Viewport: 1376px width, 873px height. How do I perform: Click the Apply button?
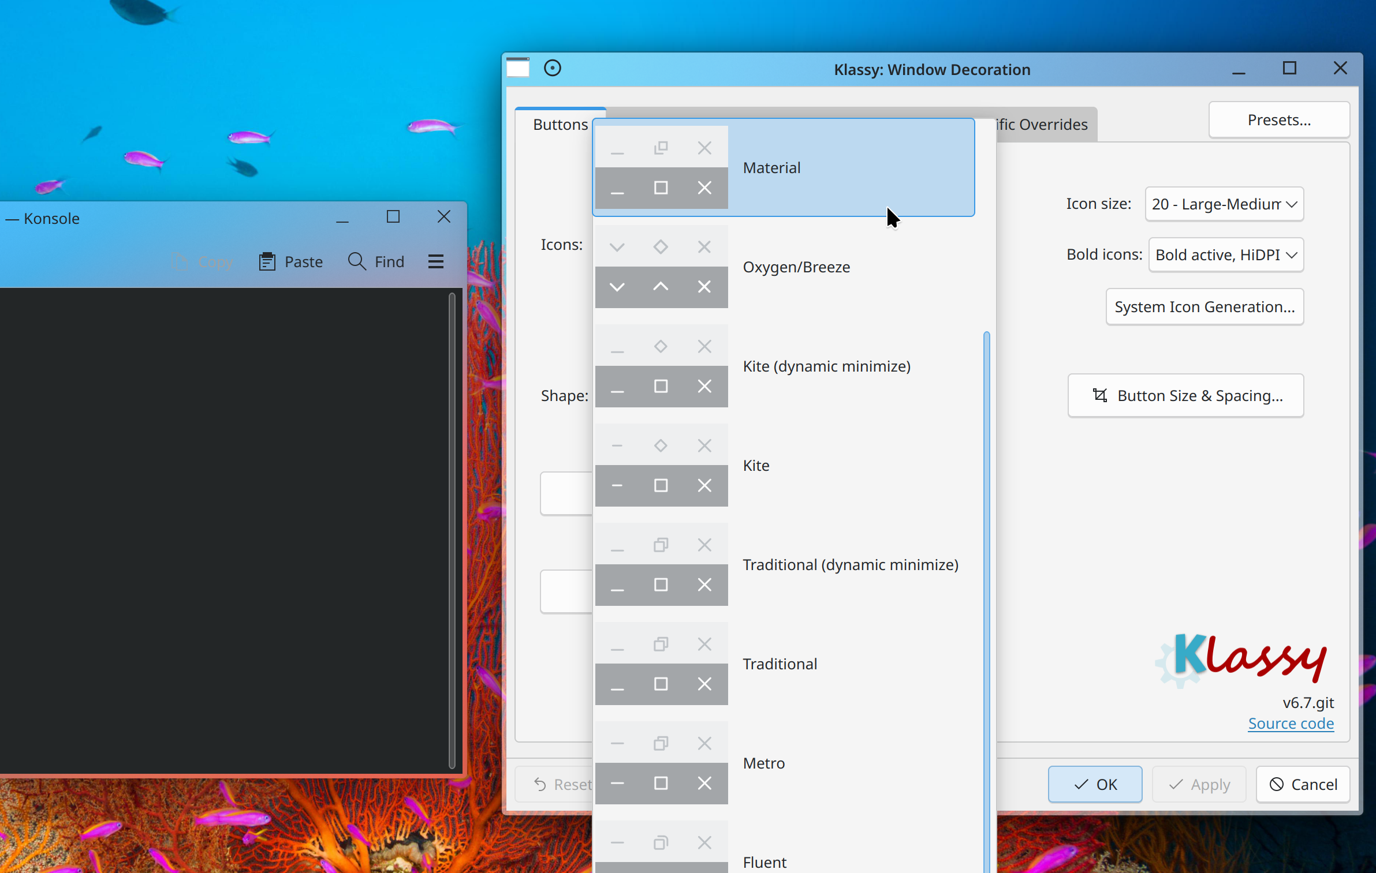[1199, 784]
